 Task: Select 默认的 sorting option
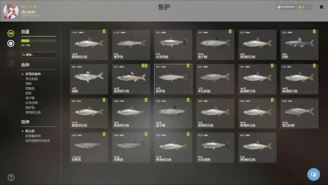(x=30, y=131)
